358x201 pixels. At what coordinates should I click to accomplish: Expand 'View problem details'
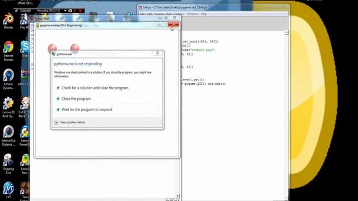pos(70,122)
